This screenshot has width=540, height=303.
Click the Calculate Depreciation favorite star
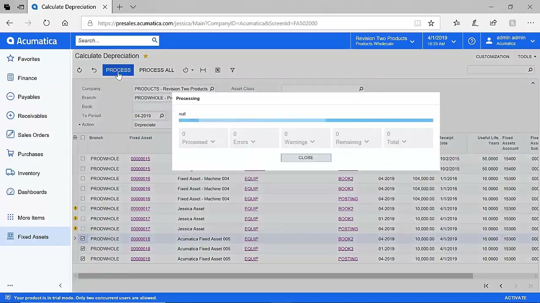pyautogui.click(x=146, y=56)
